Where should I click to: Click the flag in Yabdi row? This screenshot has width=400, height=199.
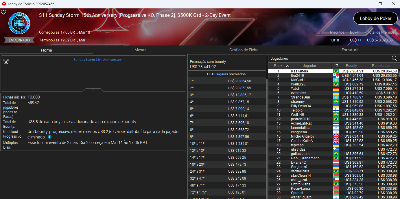coord(336,89)
